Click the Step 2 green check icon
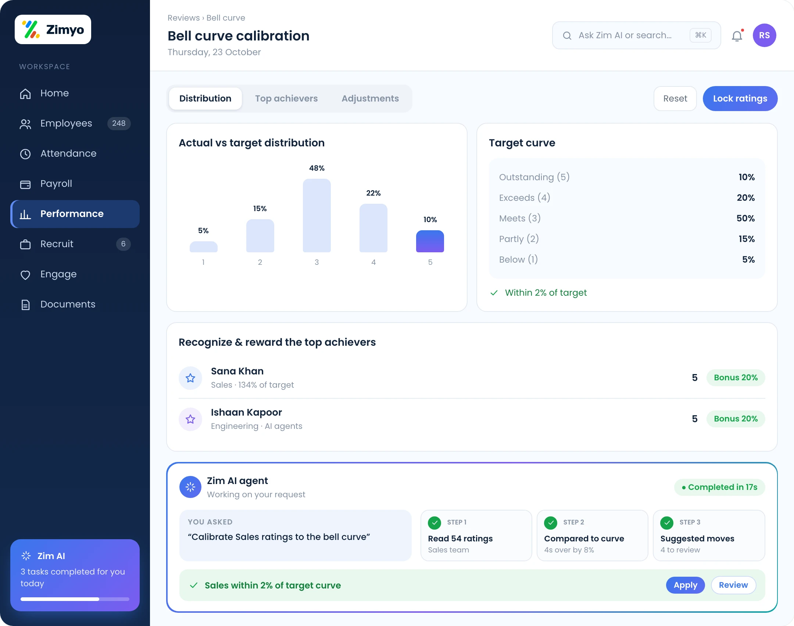The width and height of the screenshot is (794, 626). (551, 523)
